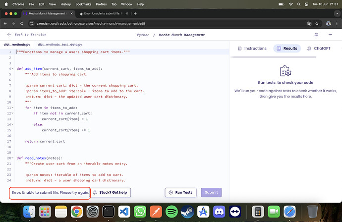
Task: Open Trash in the Dock
Action: (312, 212)
